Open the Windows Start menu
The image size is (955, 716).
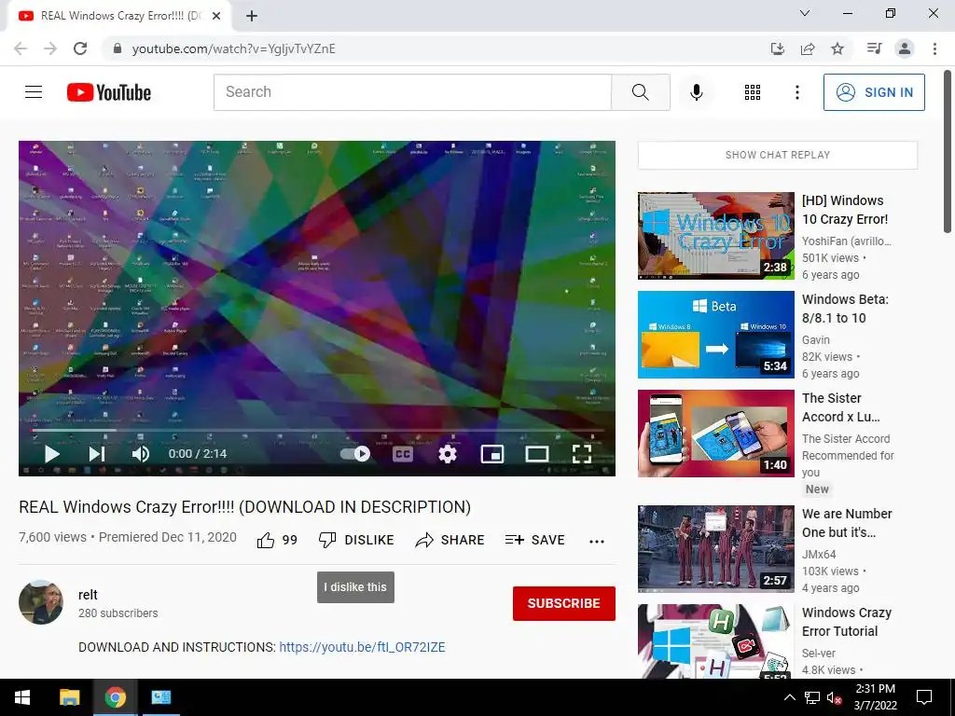point(22,697)
